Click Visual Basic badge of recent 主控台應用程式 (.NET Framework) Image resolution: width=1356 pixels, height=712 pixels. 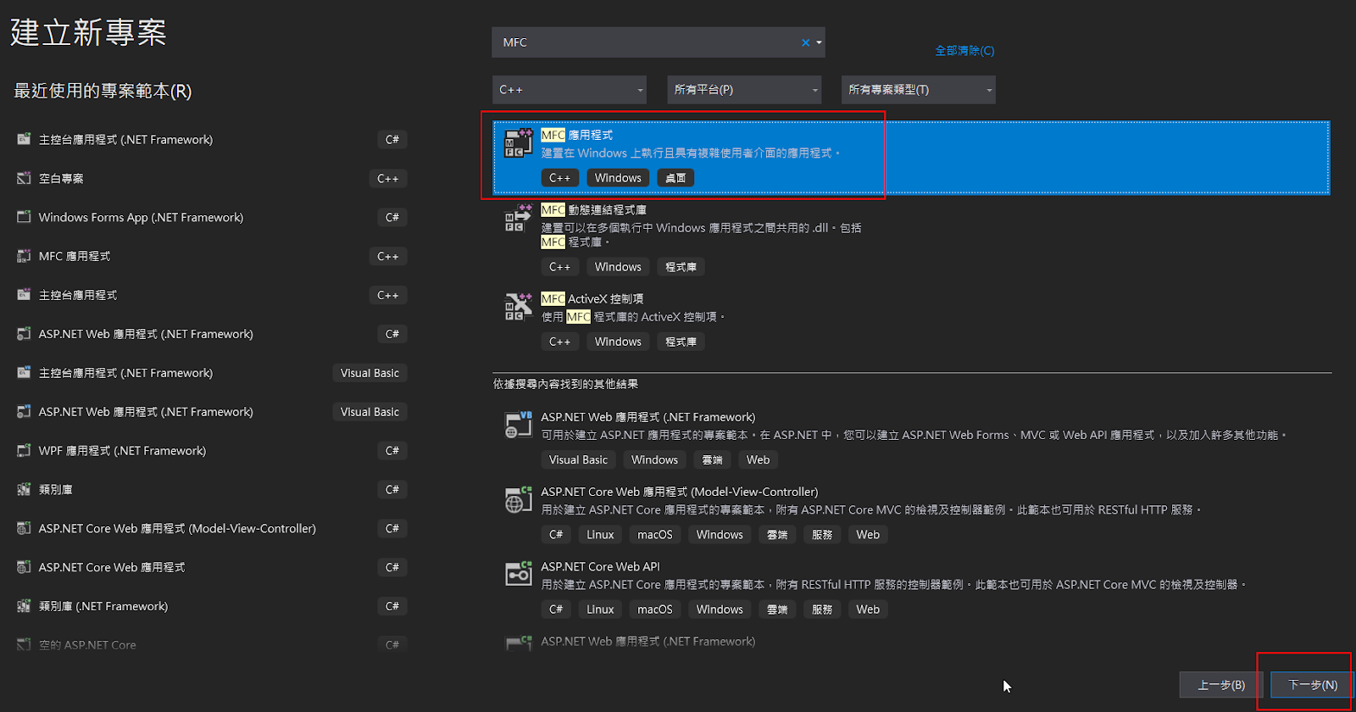click(x=370, y=373)
